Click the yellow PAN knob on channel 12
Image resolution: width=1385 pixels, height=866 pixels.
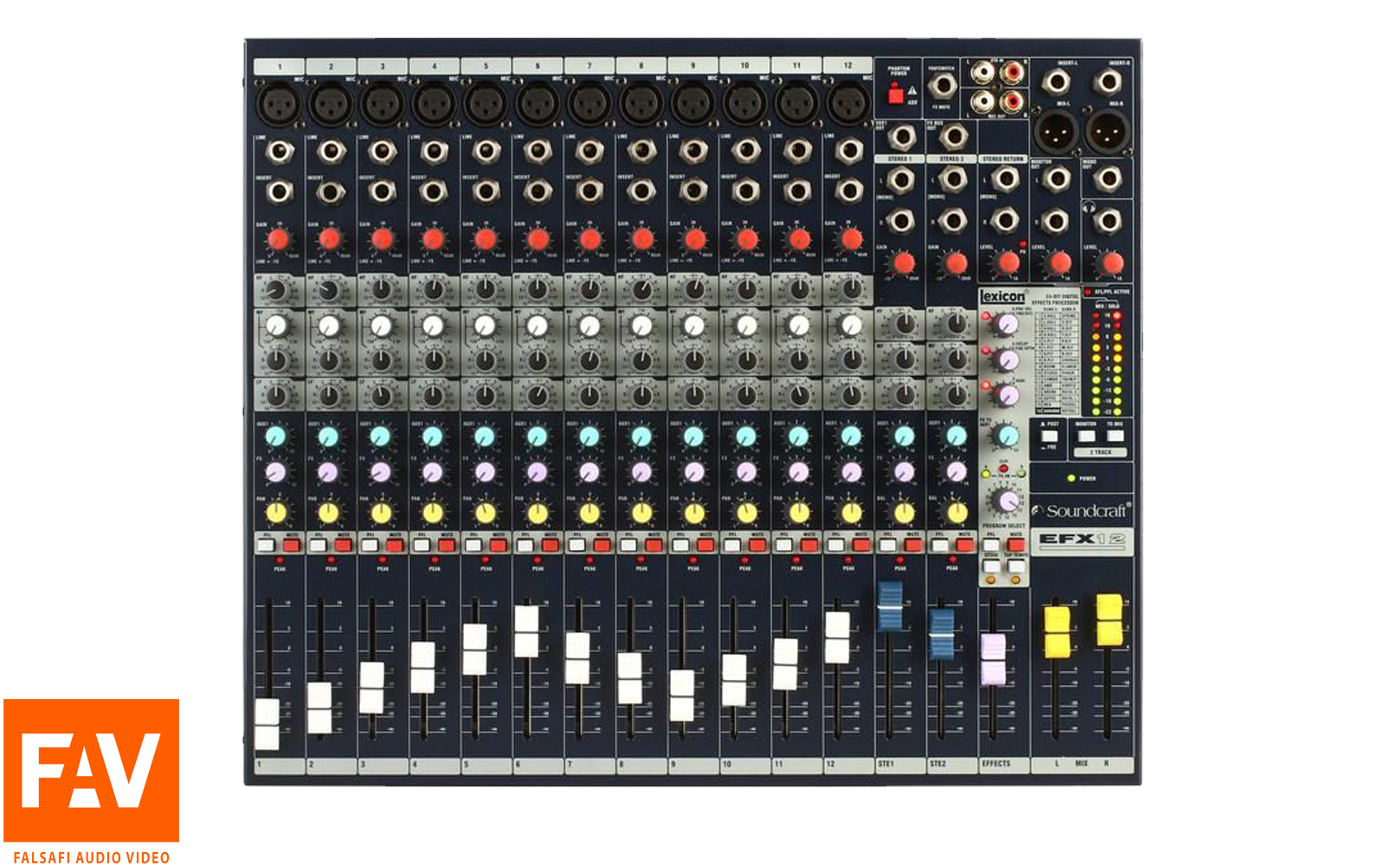click(851, 513)
